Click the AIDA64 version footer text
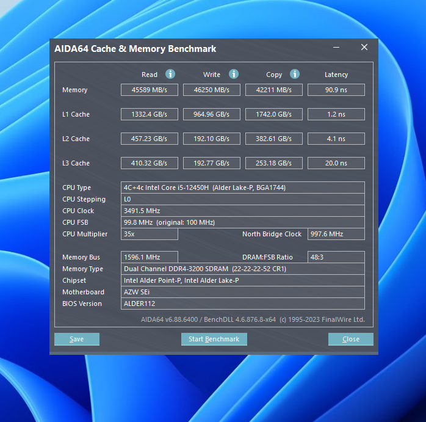This screenshot has width=426, height=422. click(253, 319)
